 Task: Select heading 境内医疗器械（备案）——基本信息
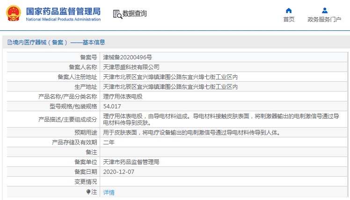(58, 42)
